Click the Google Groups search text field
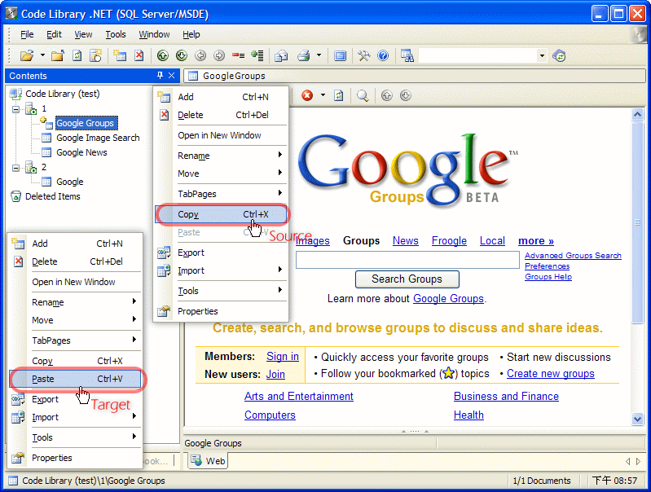The height and width of the screenshot is (492, 651). (x=407, y=260)
